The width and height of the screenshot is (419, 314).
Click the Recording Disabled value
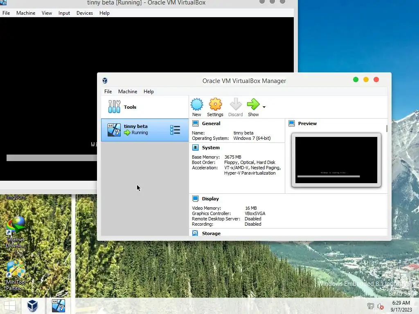tap(253, 224)
